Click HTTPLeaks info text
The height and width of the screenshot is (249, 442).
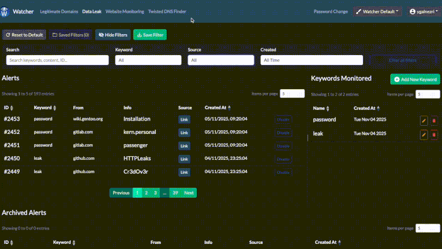coord(137,159)
